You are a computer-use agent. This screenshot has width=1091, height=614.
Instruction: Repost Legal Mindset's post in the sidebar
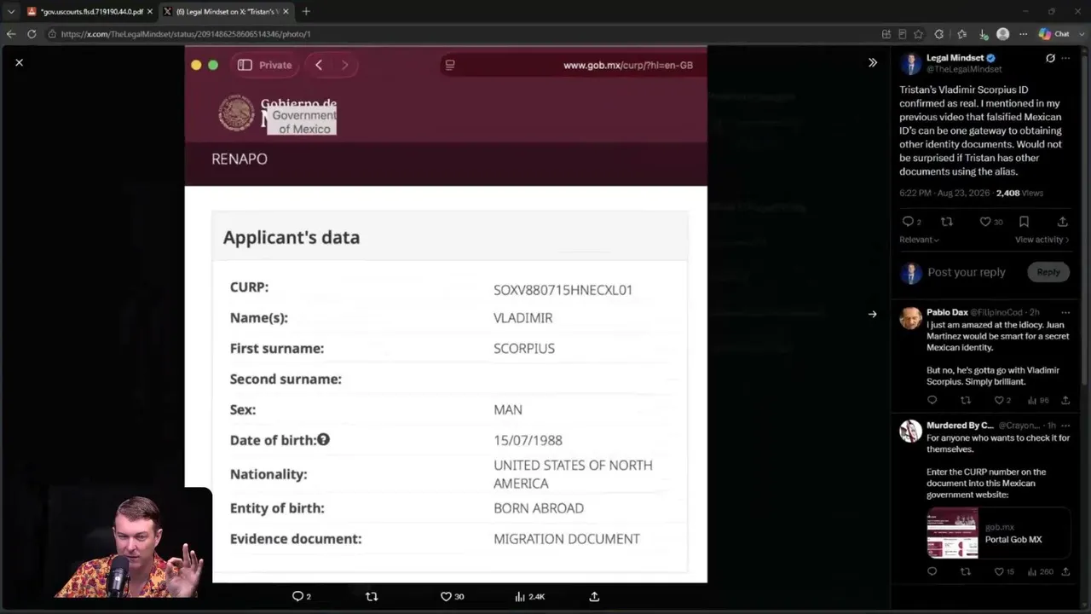coord(947,222)
